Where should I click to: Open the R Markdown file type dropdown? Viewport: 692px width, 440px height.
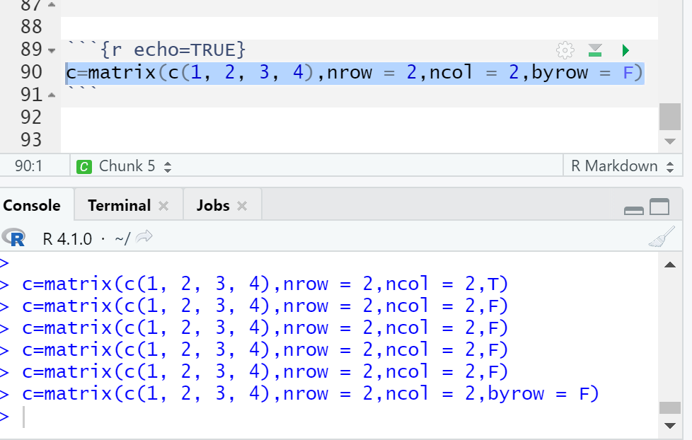tap(623, 166)
